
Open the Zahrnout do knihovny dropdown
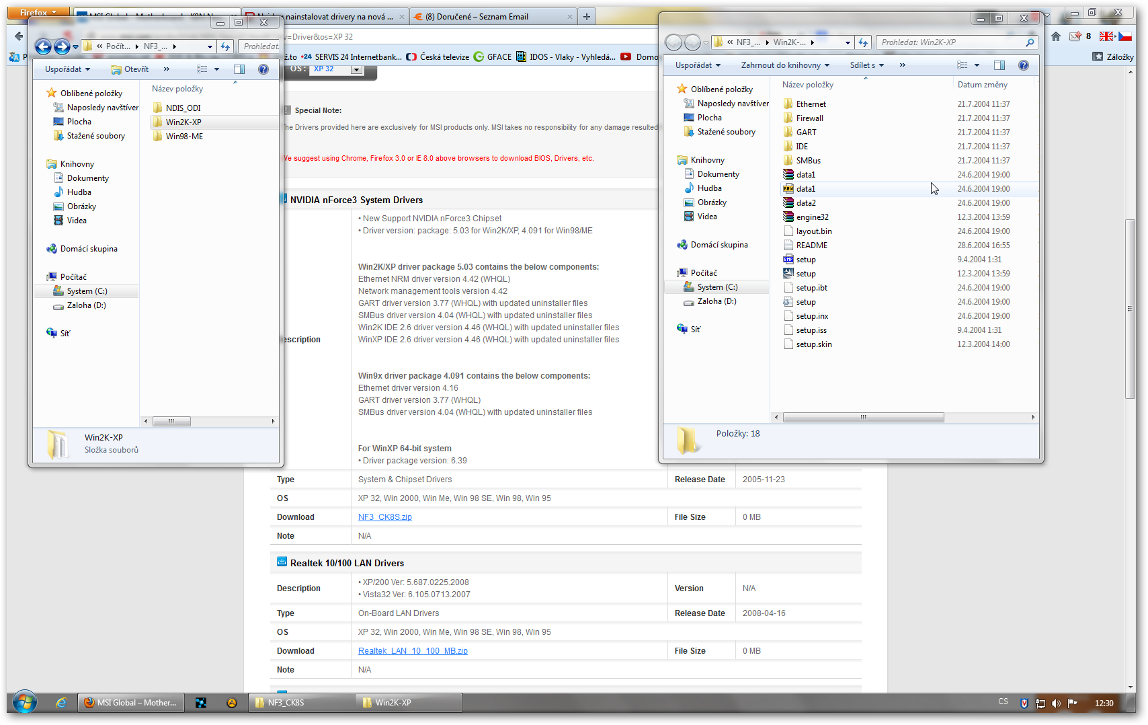click(785, 65)
